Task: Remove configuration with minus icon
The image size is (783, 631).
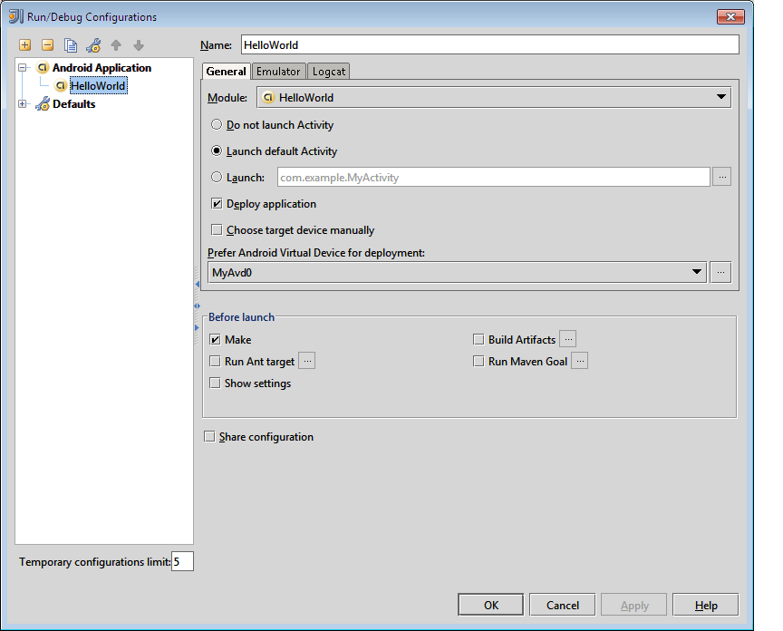Action: pos(47,45)
